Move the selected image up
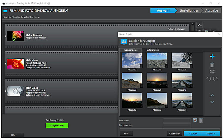This screenshot has height=139, width=223. [x=212, y=95]
